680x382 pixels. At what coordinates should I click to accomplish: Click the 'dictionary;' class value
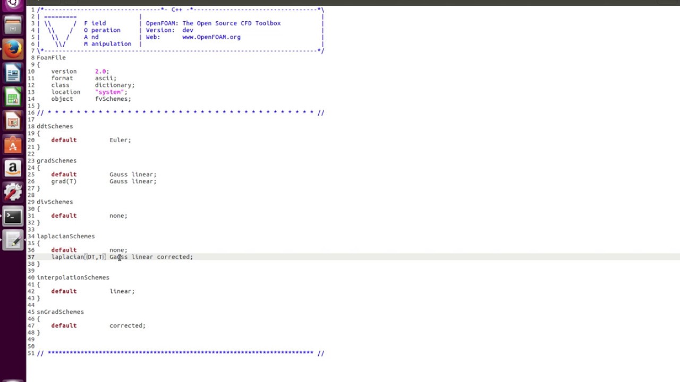pyautogui.click(x=115, y=85)
